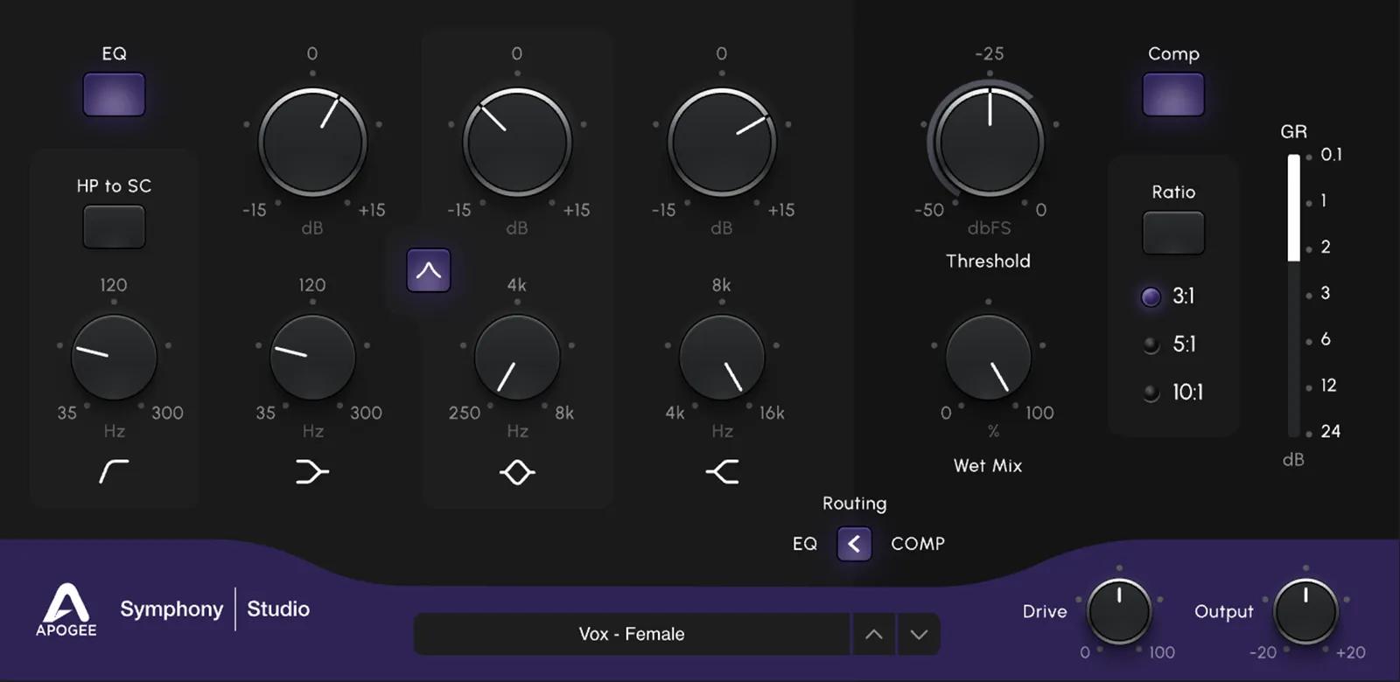The height and width of the screenshot is (682, 1400).
Task: Swap EQ and COMP routing order
Action: (854, 544)
